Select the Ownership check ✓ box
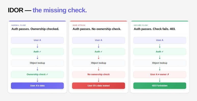 coord(37,74)
